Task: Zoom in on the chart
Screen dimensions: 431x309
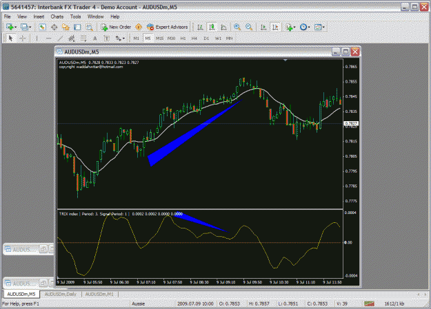Action: point(237,27)
